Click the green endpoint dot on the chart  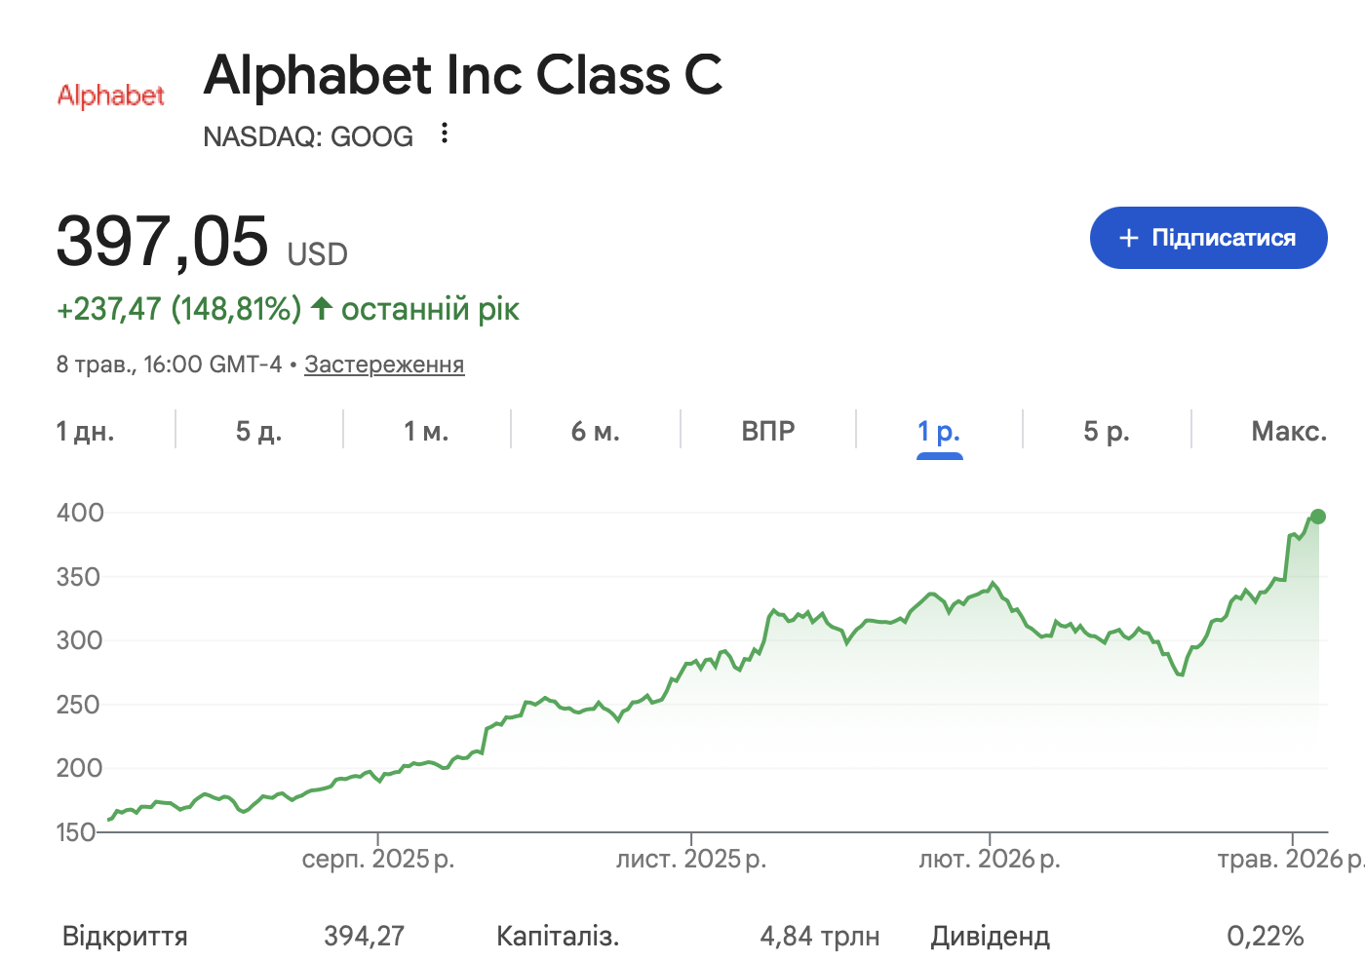(1318, 517)
